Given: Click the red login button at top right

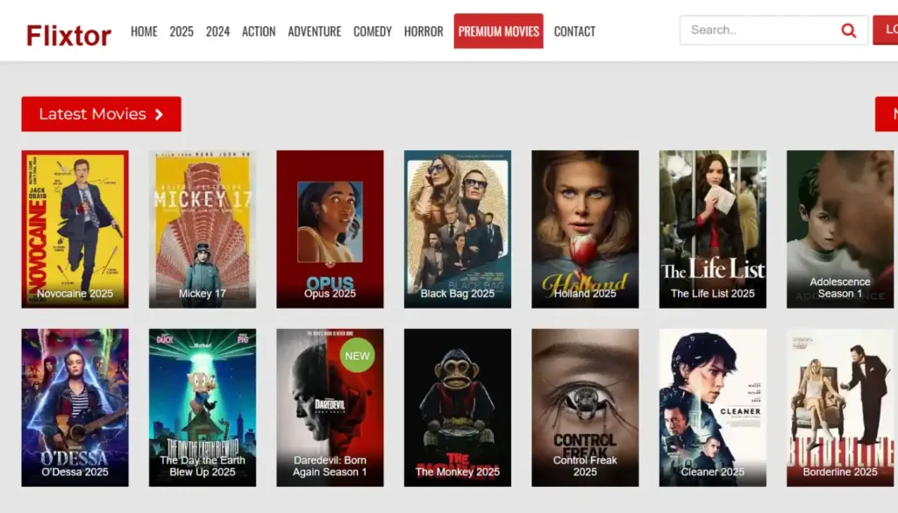Looking at the screenshot, I should point(886,30).
